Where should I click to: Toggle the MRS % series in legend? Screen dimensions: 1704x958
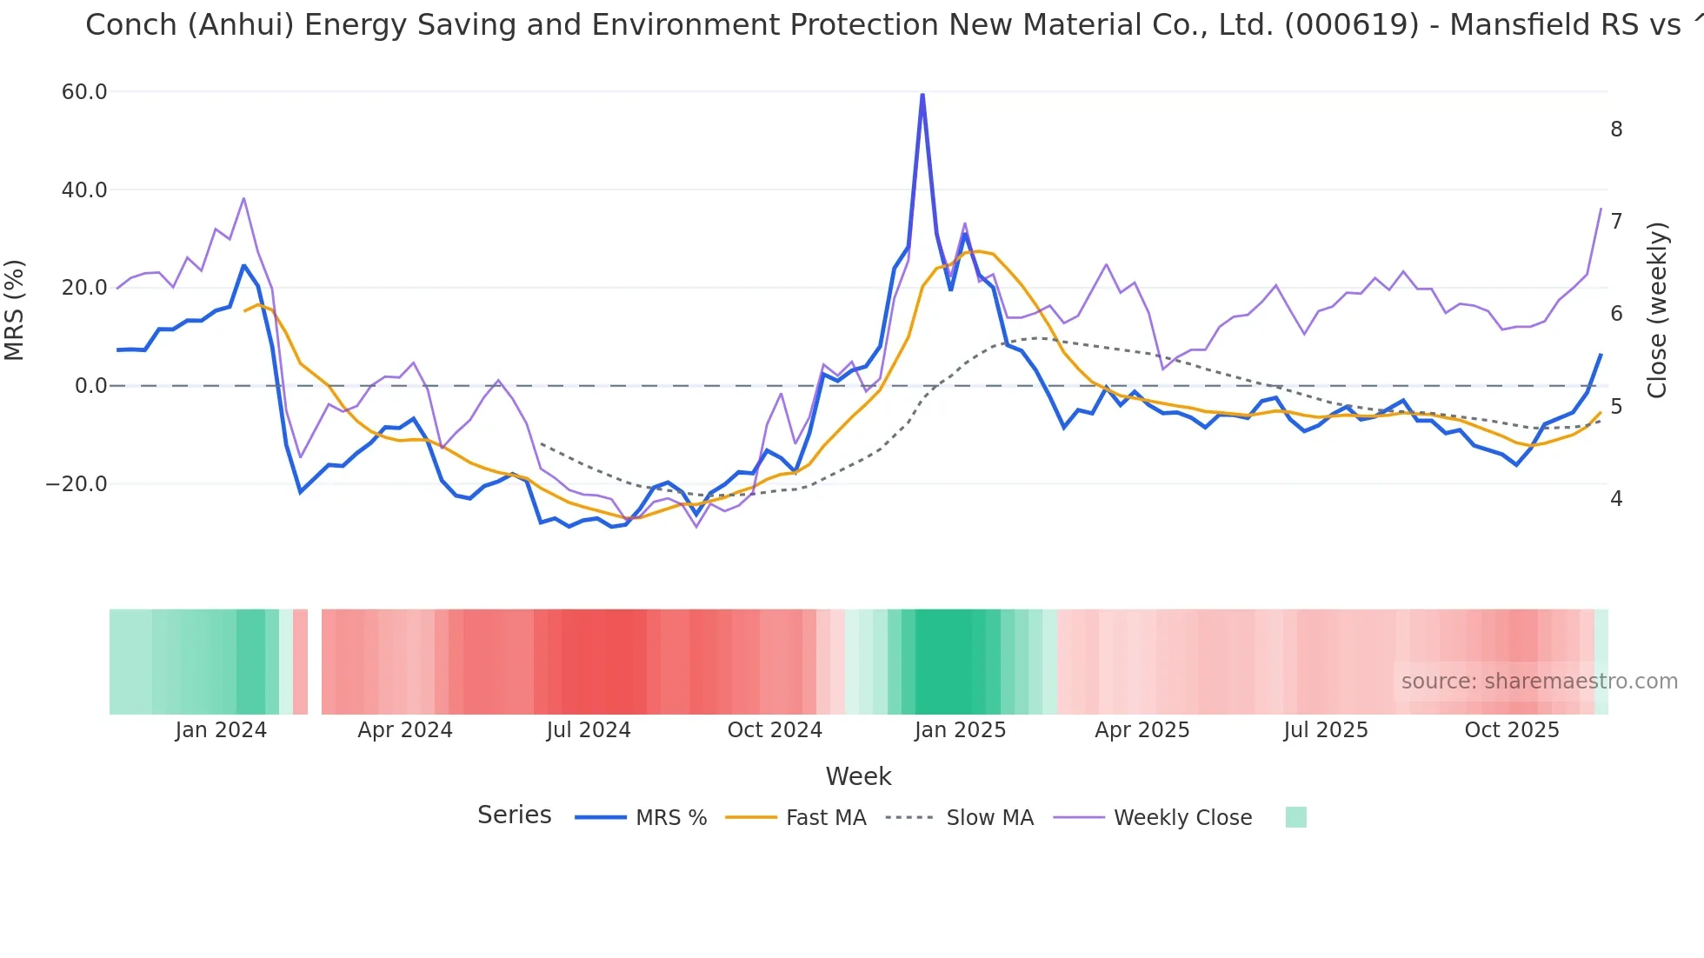pos(670,818)
